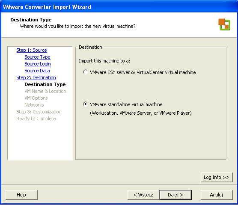Screen dimensions: 238x205
Task: Select VMware ESX server or VirtualCenter option
Action: click(86, 72)
